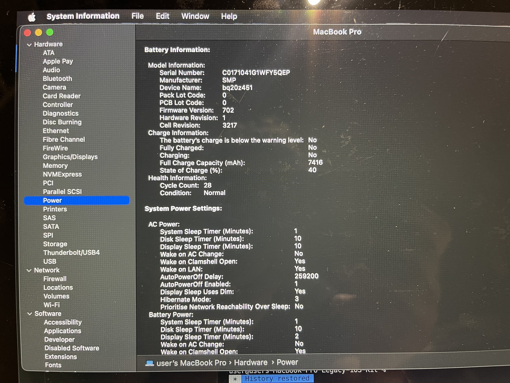Screen dimensions: 510x383
Task: Click the full charge capacity value 7416
Action: pos(315,162)
